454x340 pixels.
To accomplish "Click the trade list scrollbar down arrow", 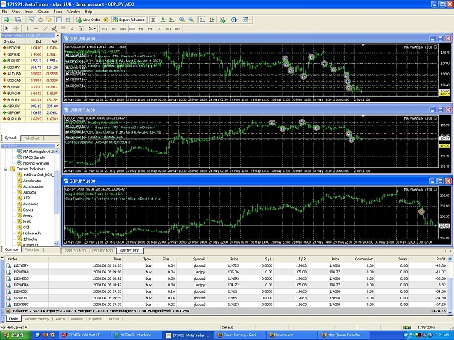I will pos(450,312).
